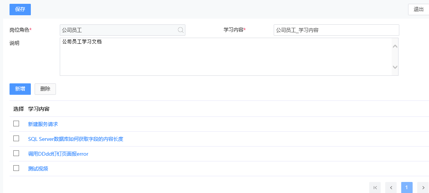Screen dimensions: 429x193
Task: Go to the first page of results
Action: pos(375,187)
